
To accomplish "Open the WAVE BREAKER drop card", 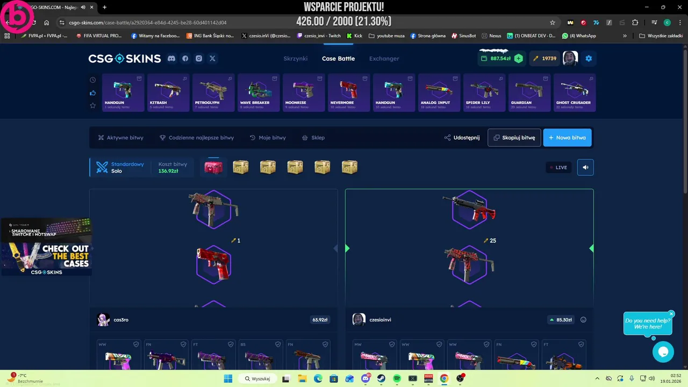I will tap(259, 92).
